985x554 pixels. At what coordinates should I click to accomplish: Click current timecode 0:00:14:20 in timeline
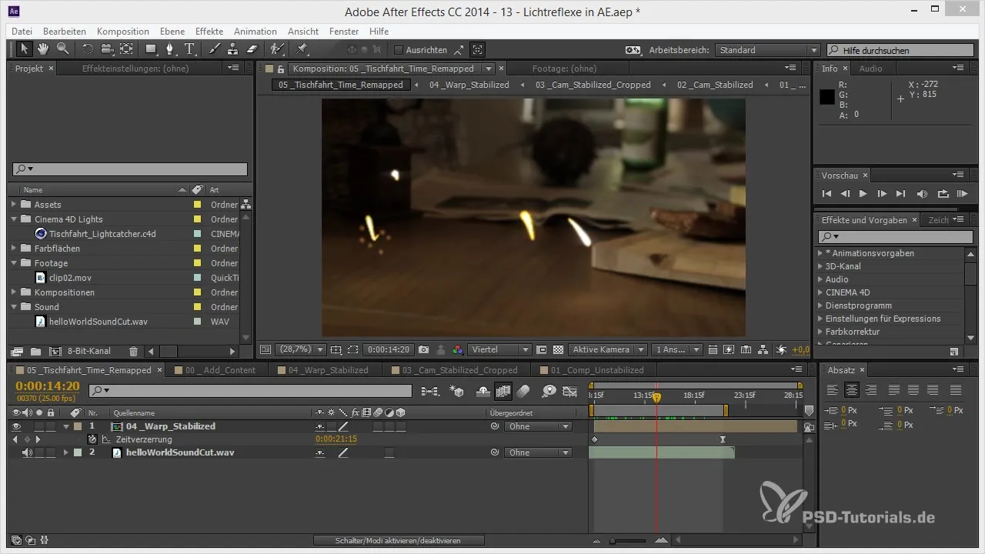[48, 386]
